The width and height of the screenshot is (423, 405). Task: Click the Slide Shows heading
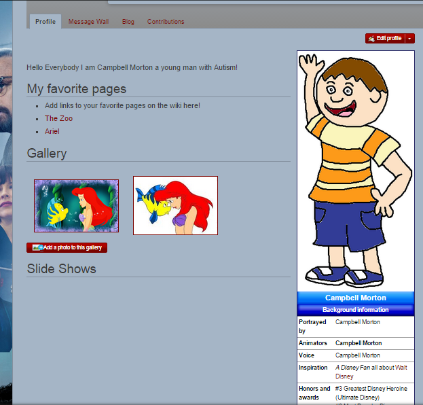coord(62,268)
